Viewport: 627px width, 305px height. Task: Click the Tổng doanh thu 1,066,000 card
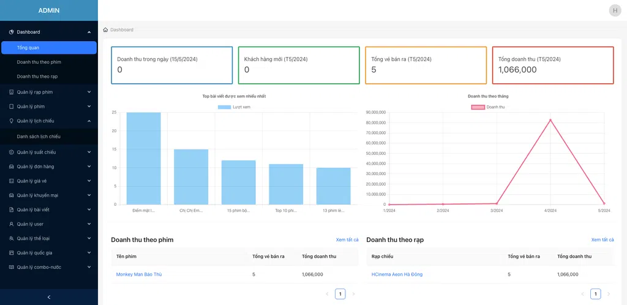coord(553,65)
